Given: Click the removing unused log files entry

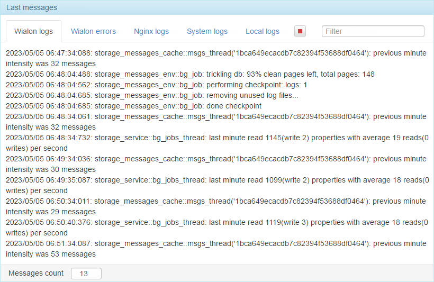Looking at the screenshot, I should 152,95.
